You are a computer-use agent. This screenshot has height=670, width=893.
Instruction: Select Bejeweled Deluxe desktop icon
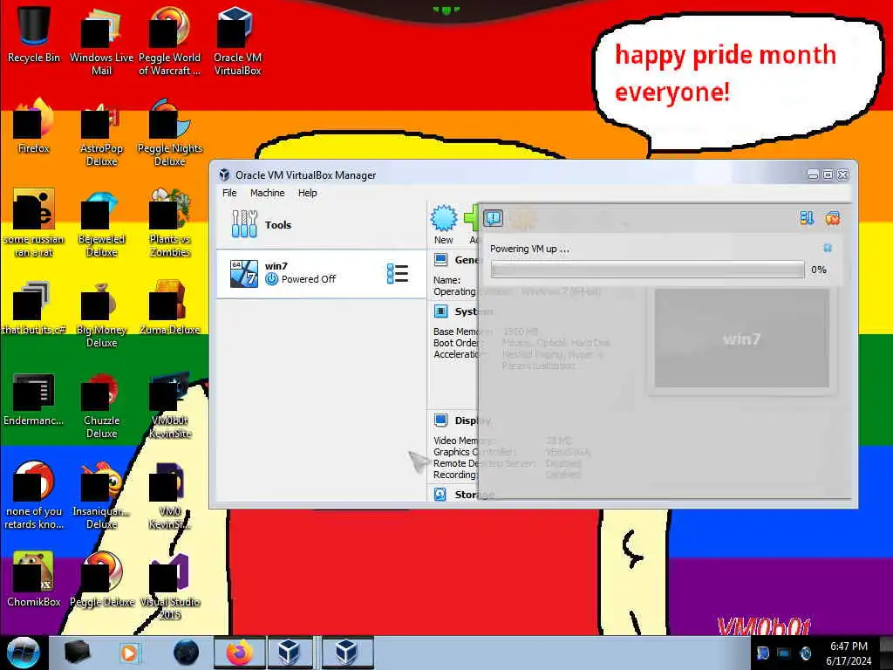tap(101, 222)
